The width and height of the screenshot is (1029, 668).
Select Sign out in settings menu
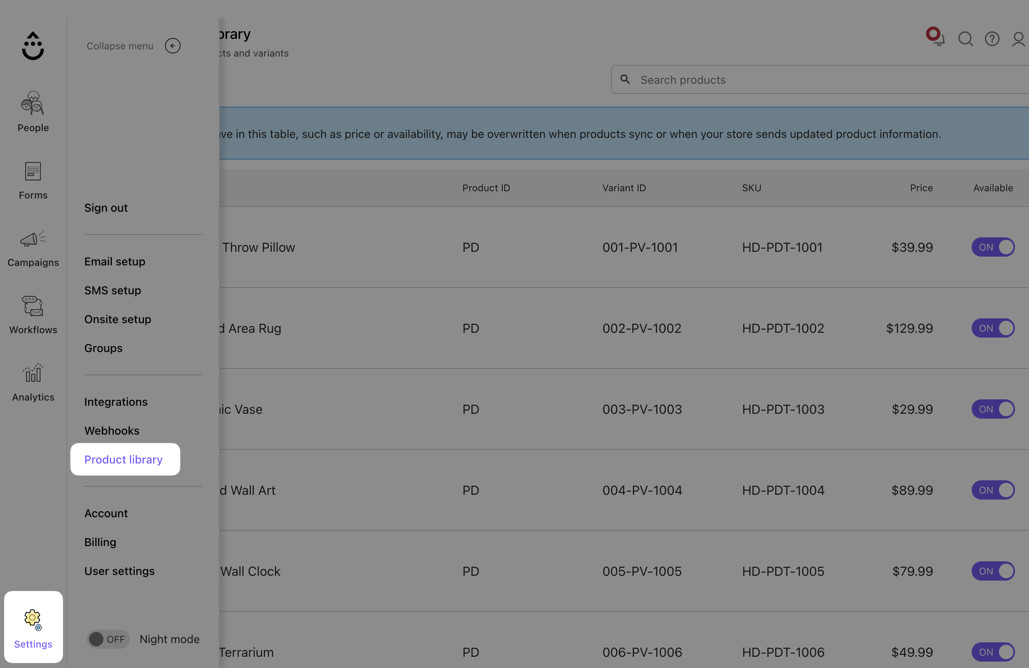click(x=106, y=208)
